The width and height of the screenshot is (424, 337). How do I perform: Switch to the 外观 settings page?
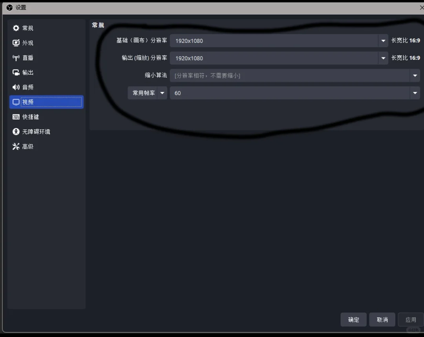[46, 43]
